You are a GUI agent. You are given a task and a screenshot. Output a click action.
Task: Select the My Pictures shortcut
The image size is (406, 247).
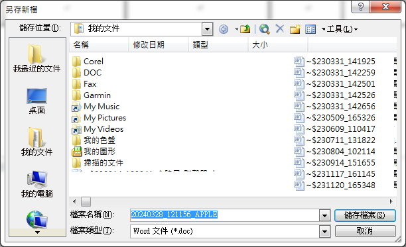point(99,118)
